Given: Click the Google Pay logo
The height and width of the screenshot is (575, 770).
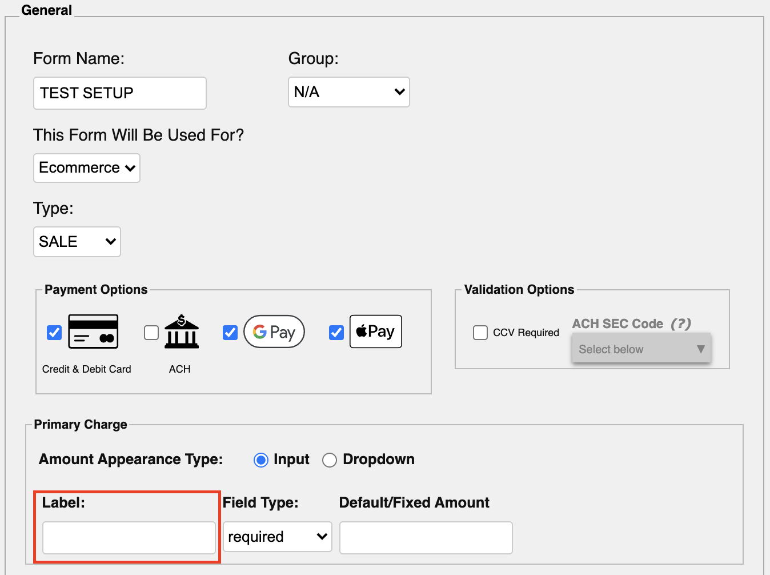Looking at the screenshot, I should (x=274, y=332).
